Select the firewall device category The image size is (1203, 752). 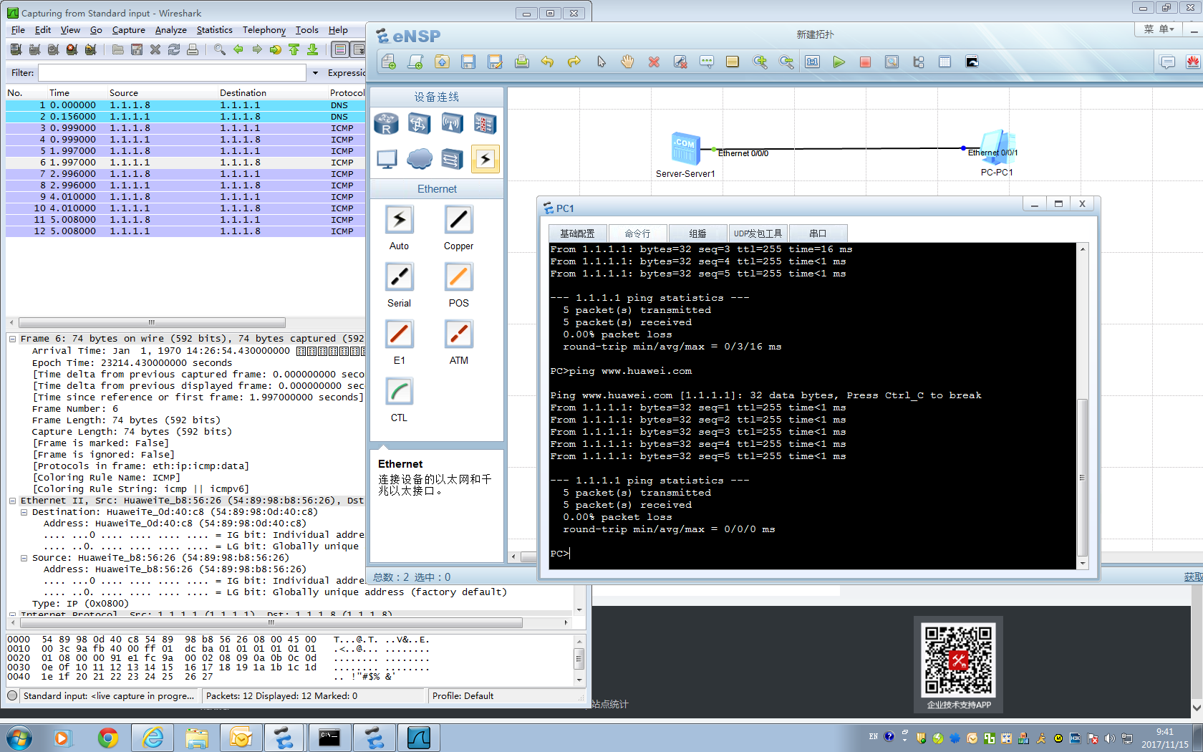pos(485,124)
